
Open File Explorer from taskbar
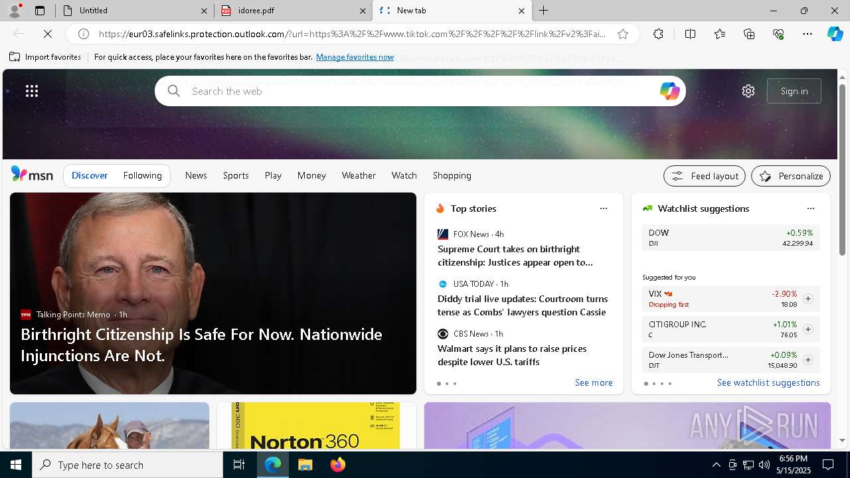pyautogui.click(x=305, y=465)
